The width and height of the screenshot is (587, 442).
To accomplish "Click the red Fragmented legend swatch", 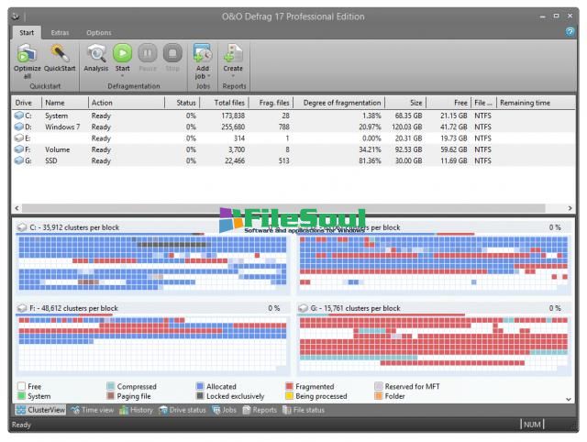I will click(290, 387).
